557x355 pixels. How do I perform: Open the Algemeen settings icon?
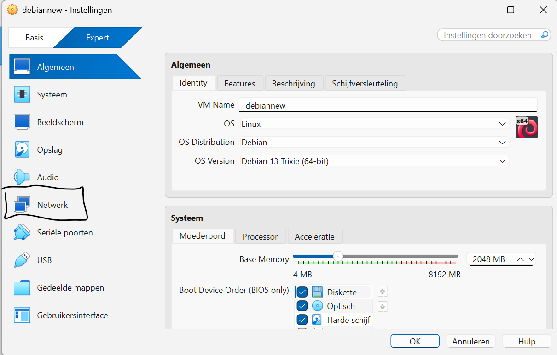22,67
